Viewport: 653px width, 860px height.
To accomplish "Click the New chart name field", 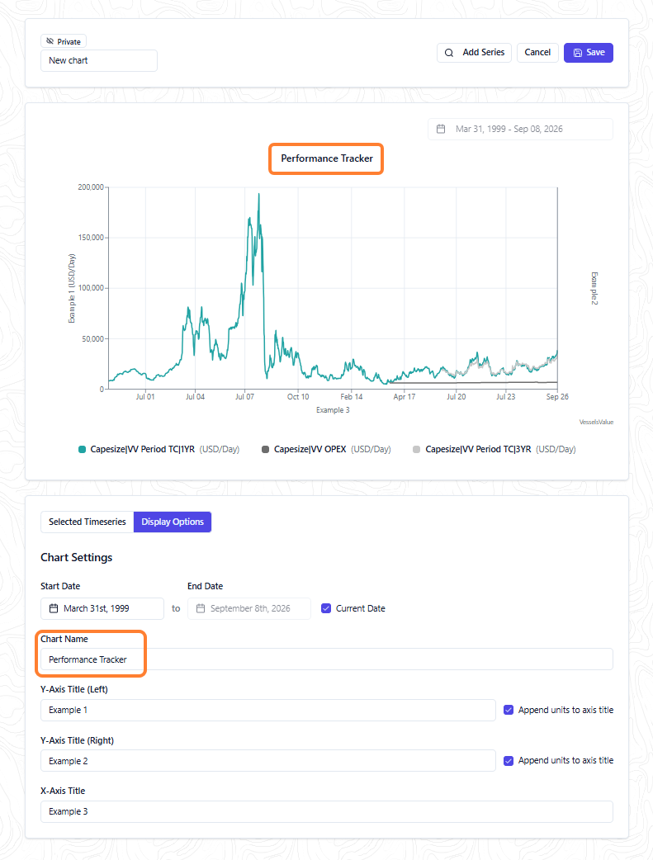I will (99, 60).
